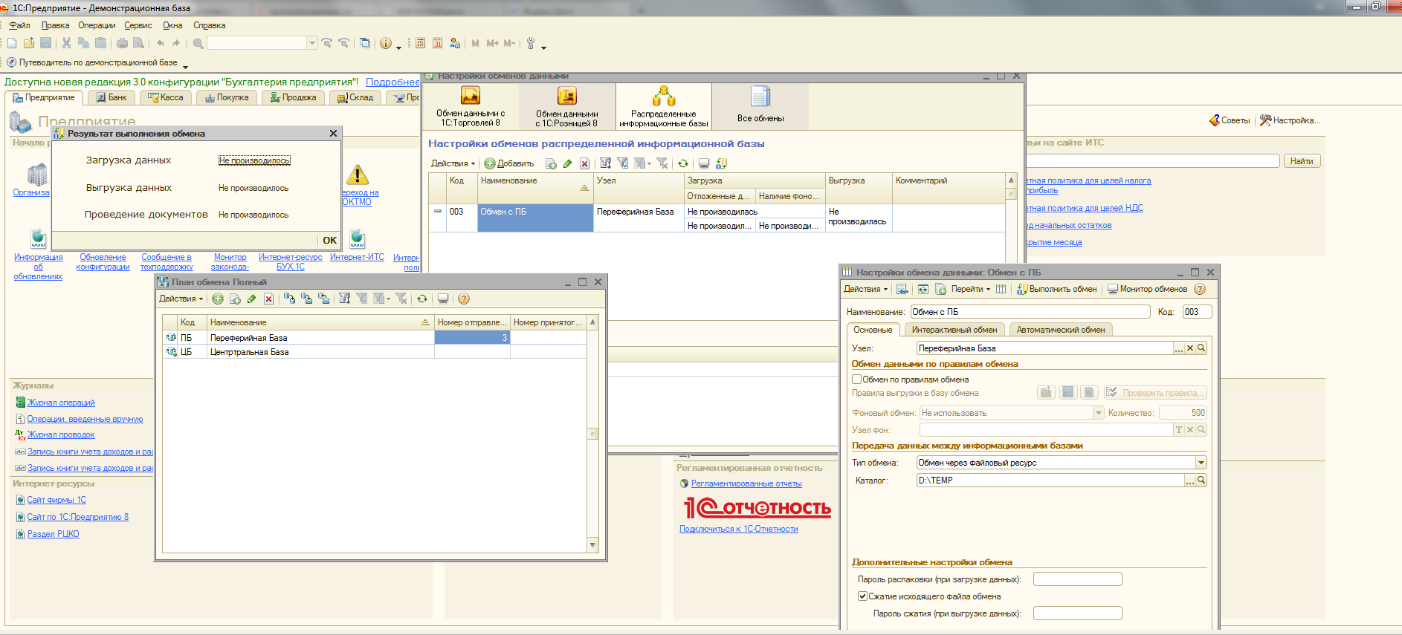This screenshot has width=1402, height=635.
Task: Click the green pencil edit icon in exchange settings
Action: tap(568, 163)
